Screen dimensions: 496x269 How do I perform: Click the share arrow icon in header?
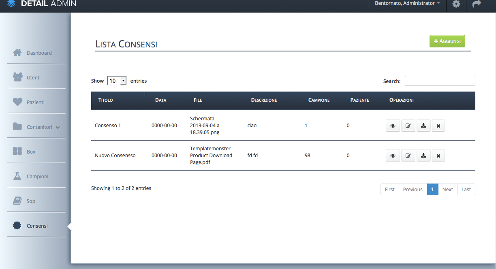[x=477, y=4]
